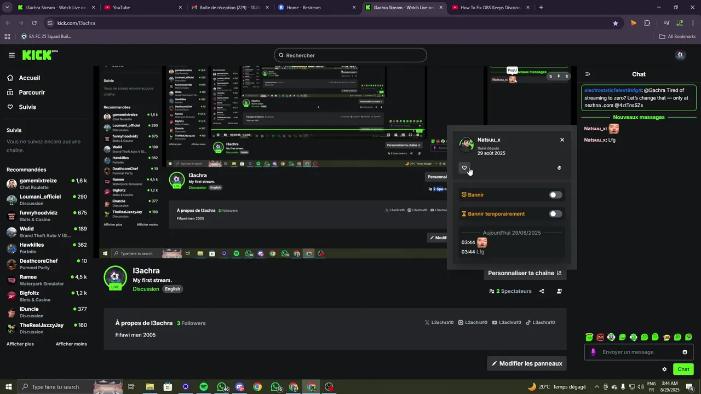Send the message with the green Chat button
The height and width of the screenshot is (394, 701).
coord(683,369)
